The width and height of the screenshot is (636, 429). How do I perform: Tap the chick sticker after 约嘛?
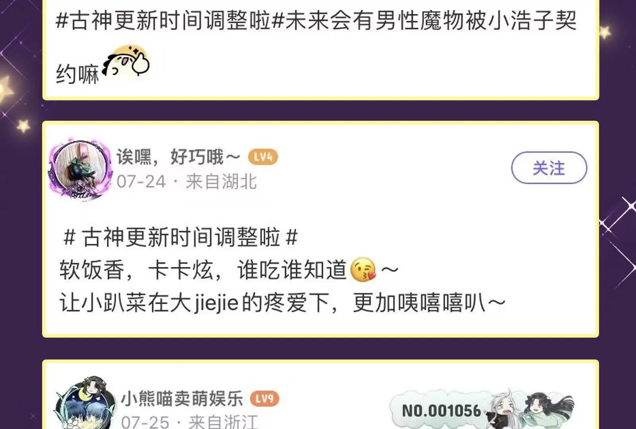point(126,61)
